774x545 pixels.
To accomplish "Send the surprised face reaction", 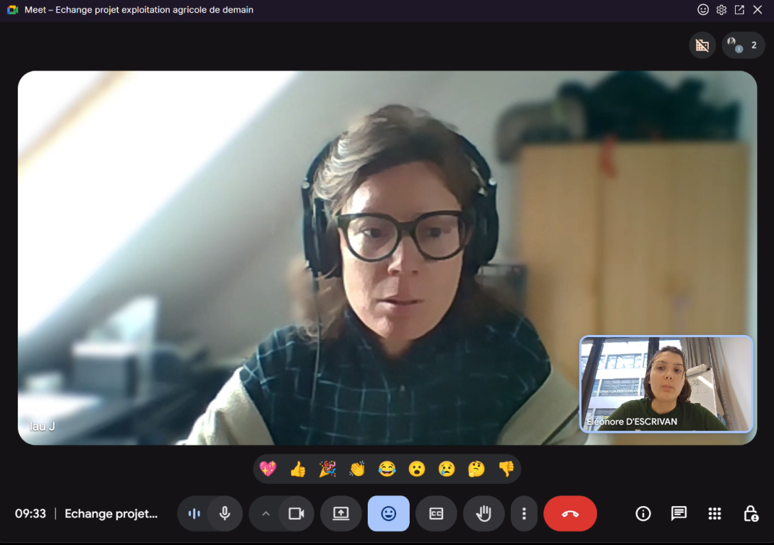I will pyautogui.click(x=417, y=468).
